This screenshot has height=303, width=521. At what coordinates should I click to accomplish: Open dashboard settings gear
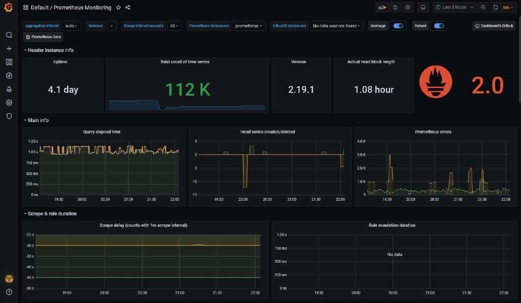(x=408, y=7)
